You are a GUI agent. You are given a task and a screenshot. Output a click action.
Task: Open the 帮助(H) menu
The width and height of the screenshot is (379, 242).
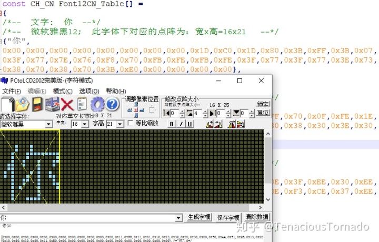click(x=116, y=92)
